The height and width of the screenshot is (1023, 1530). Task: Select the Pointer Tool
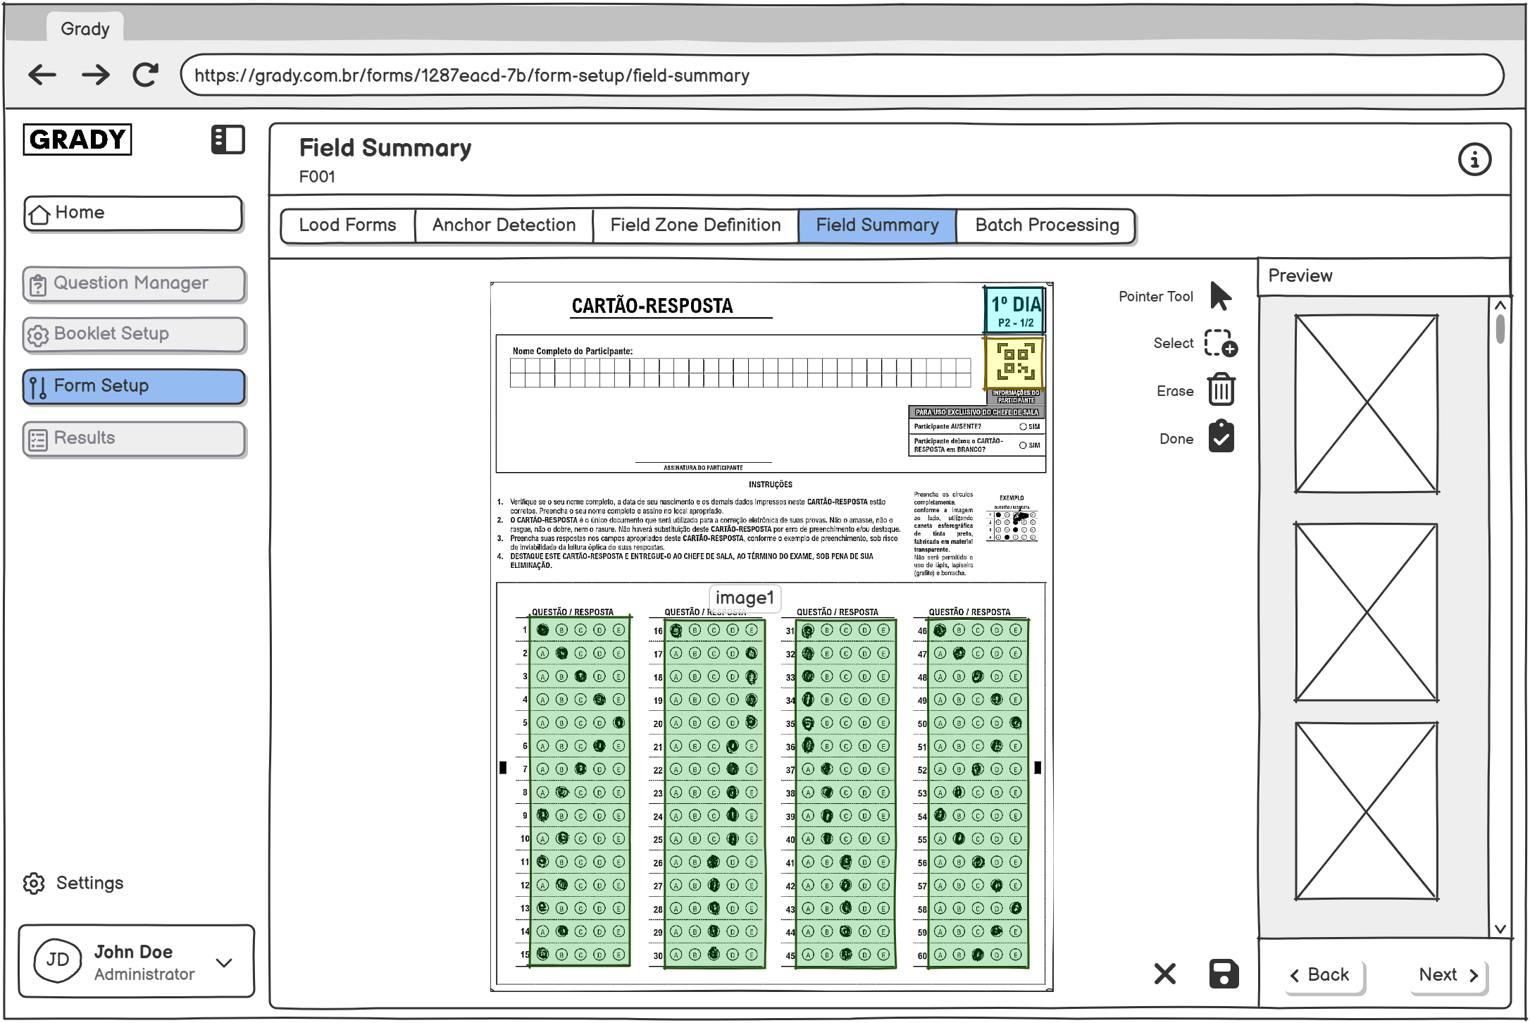(1219, 296)
